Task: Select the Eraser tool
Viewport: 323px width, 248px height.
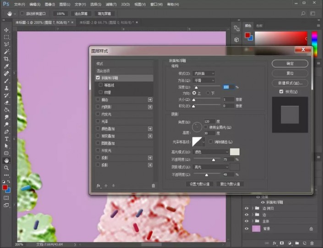Action: pos(6,103)
